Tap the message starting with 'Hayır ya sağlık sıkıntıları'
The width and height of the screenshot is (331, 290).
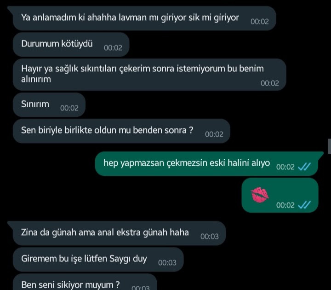click(x=149, y=75)
